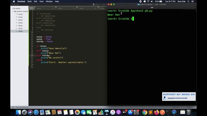The height and width of the screenshot is (116, 207).
Task: Open Photos app in the dock
Action: (77, 112)
